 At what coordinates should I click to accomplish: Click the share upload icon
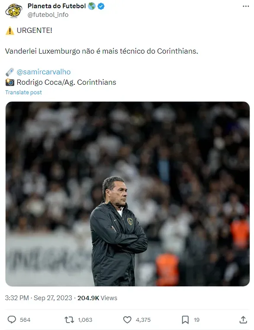coord(243,320)
